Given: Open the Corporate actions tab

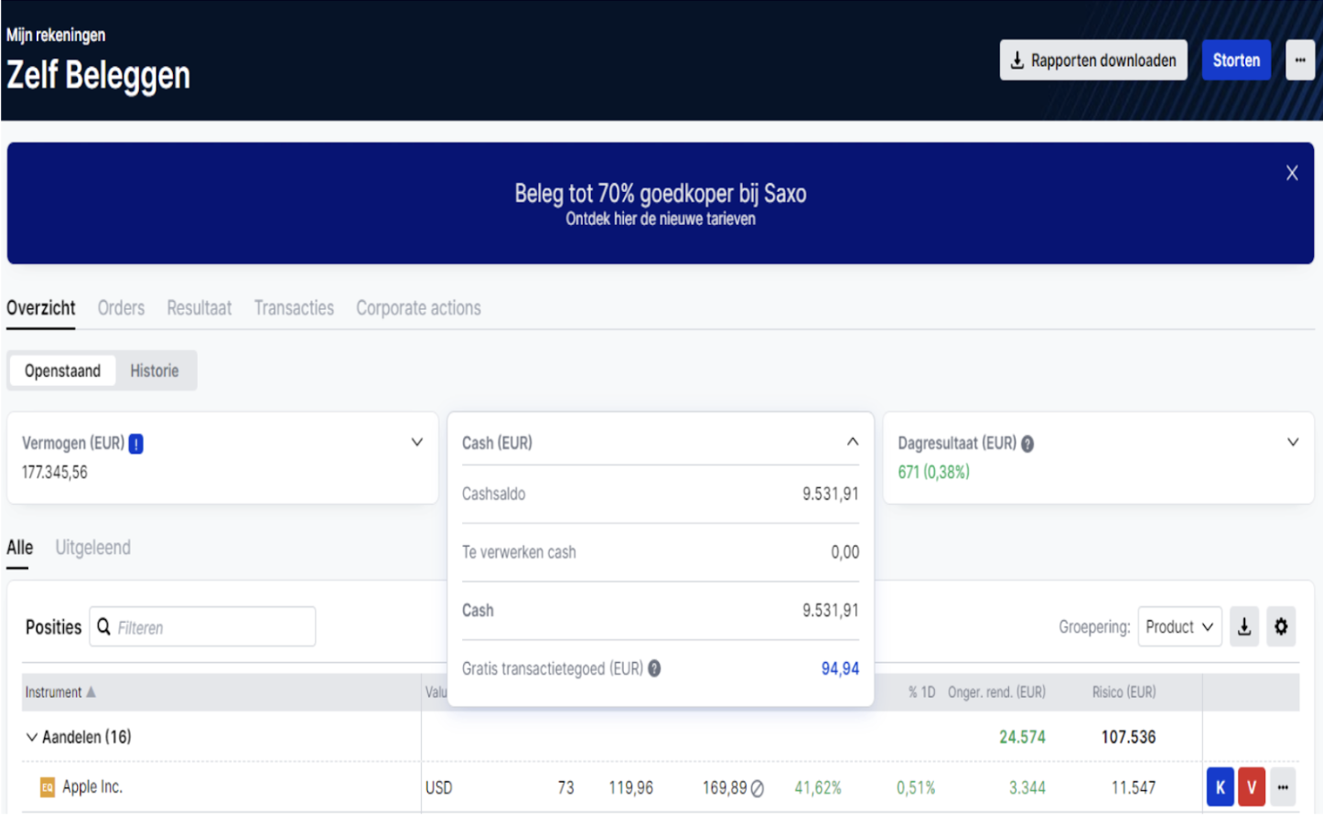Looking at the screenshot, I should (x=418, y=308).
